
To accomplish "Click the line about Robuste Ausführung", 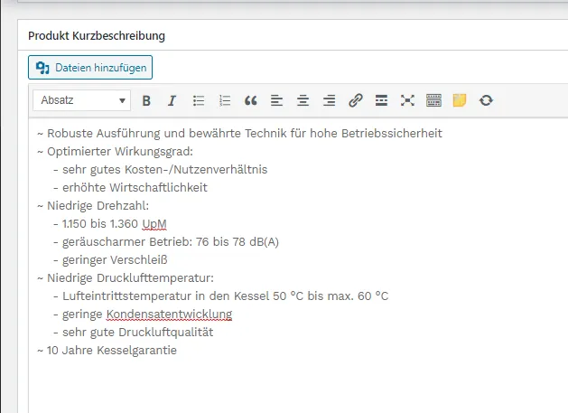I will 239,134.
